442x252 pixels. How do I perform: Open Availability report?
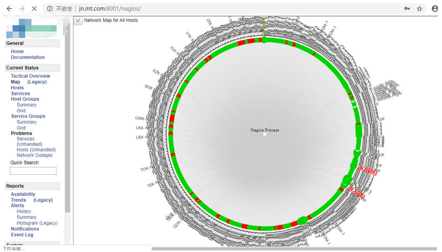pos(23,194)
